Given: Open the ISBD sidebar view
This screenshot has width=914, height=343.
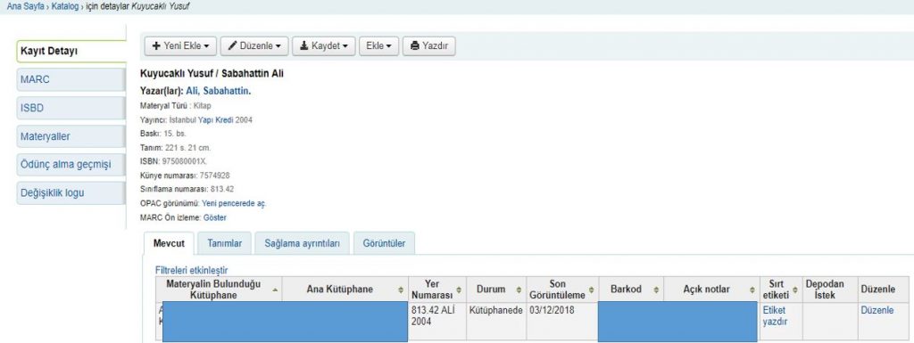Looking at the screenshot, I should pos(71,108).
